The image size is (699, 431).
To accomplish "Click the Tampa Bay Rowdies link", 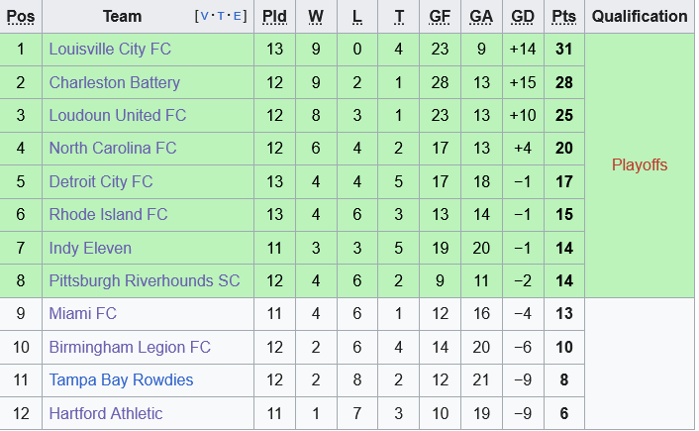I will 121,379.
